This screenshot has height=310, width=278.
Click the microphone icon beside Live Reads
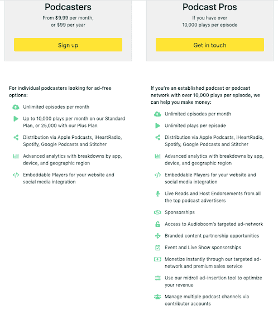(x=157, y=194)
